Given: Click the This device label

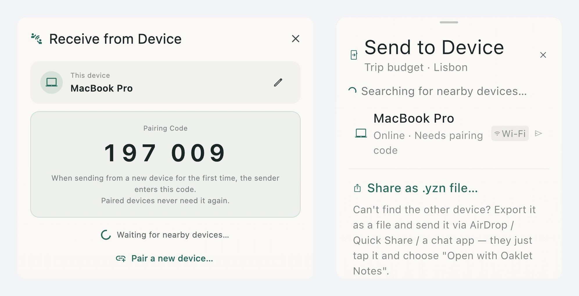Looking at the screenshot, I should tap(90, 75).
